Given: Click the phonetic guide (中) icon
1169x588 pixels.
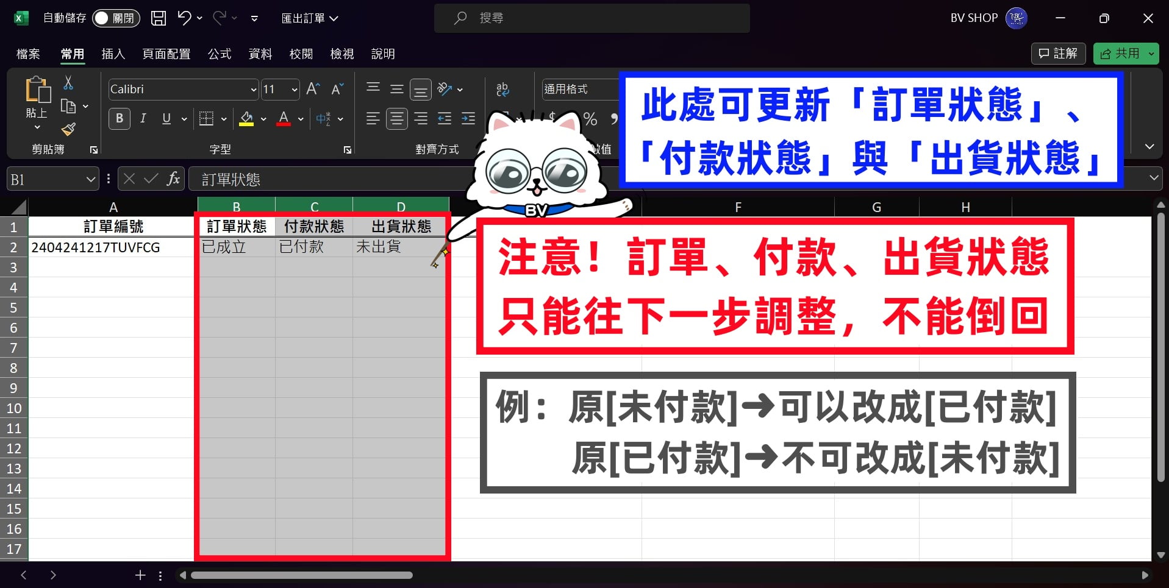Looking at the screenshot, I should click(323, 119).
